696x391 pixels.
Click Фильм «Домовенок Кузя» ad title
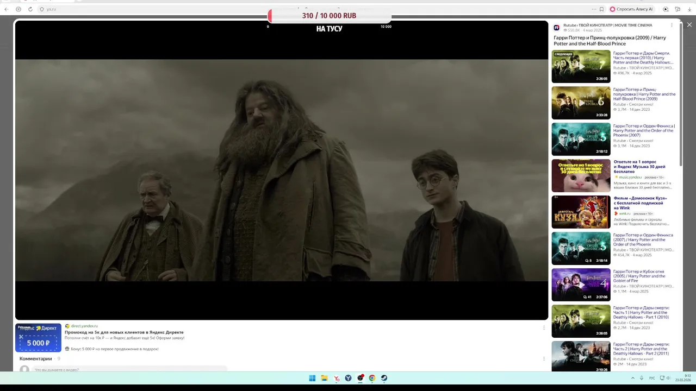point(640,203)
